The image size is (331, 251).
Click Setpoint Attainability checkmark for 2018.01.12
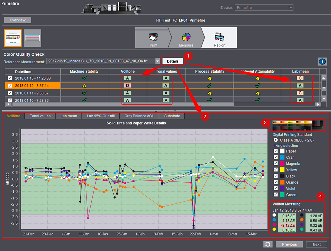pos(257,86)
